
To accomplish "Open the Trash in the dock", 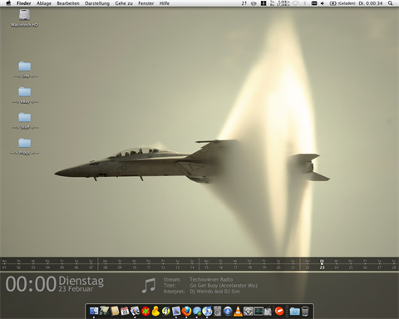I will [x=305, y=312].
